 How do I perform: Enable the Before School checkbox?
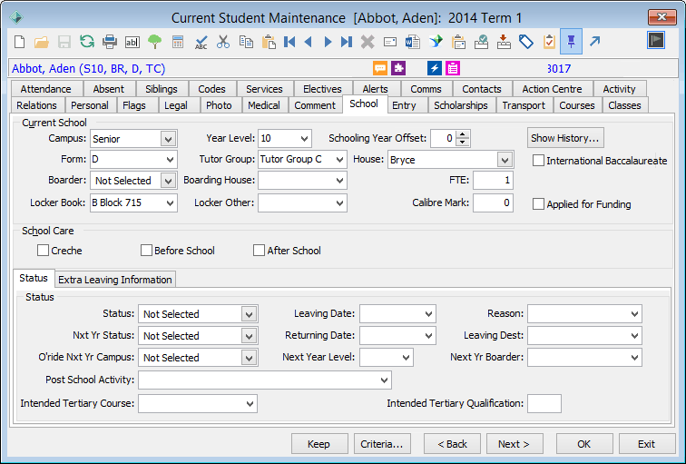coord(146,250)
